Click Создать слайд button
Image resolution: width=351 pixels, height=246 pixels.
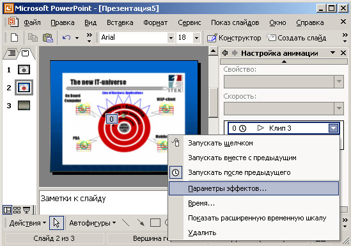point(296,38)
